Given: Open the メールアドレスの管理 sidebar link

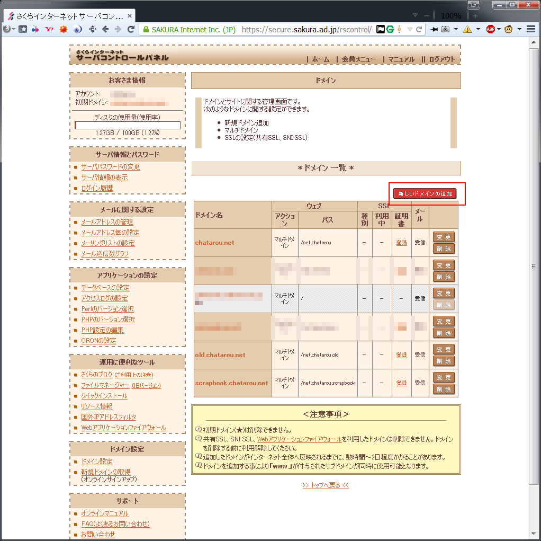Looking at the screenshot, I should click(x=107, y=222).
